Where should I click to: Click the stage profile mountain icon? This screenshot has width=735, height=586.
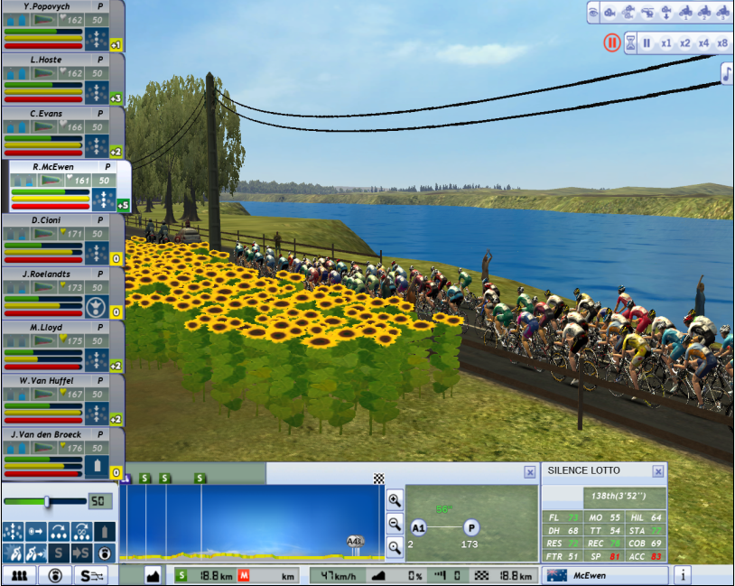click(x=153, y=575)
